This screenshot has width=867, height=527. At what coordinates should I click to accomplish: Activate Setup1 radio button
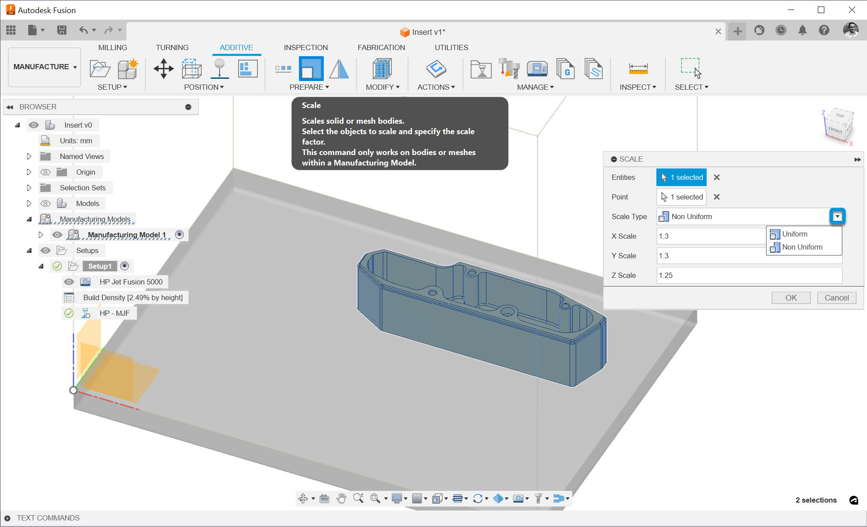[125, 266]
